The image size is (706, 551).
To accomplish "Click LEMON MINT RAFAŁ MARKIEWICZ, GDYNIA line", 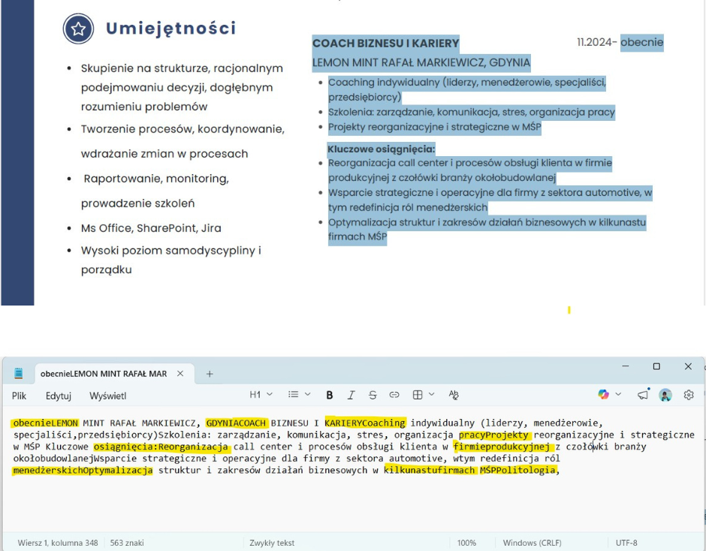I will [x=421, y=62].
